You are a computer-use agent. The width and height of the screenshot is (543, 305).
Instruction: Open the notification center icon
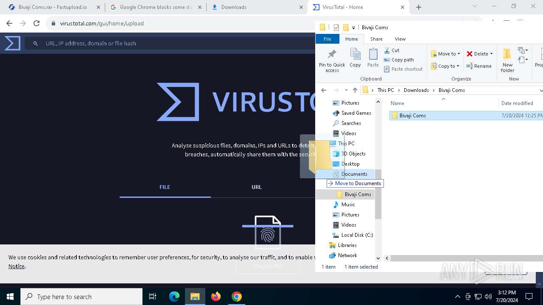[x=529, y=297]
